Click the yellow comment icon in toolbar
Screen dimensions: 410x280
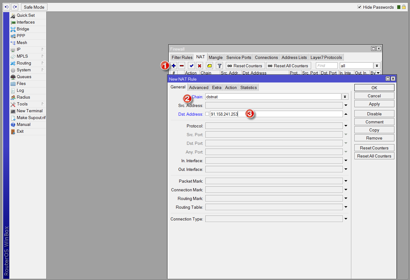click(209, 66)
